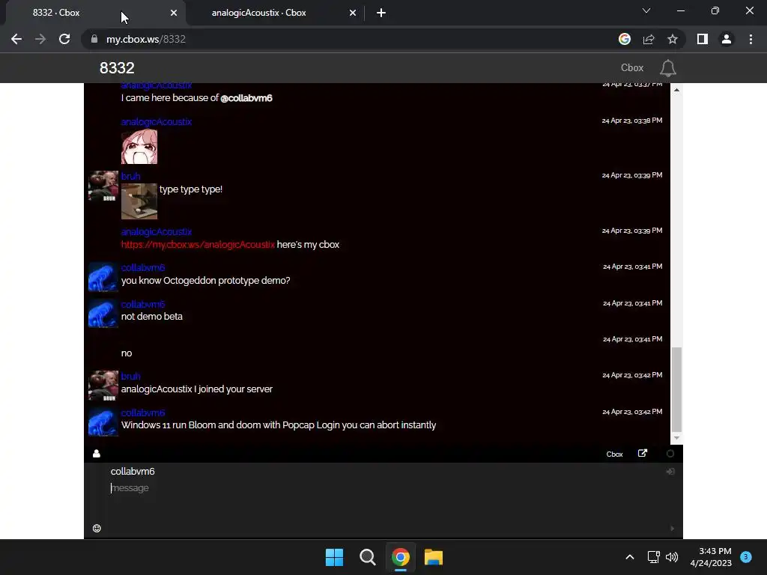
Task: Open the notification bell in the header
Action: point(667,68)
